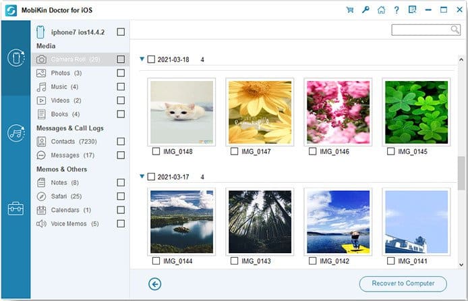468x301 pixels.
Task: Click the scrollbar down arrow
Action: (461, 265)
